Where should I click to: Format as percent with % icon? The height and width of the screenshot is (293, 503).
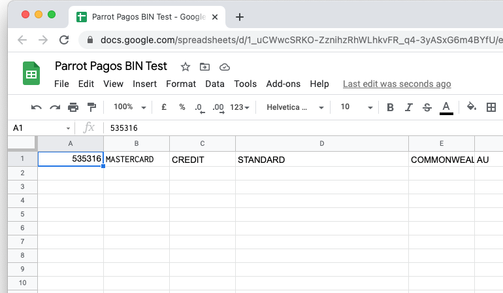coord(182,107)
